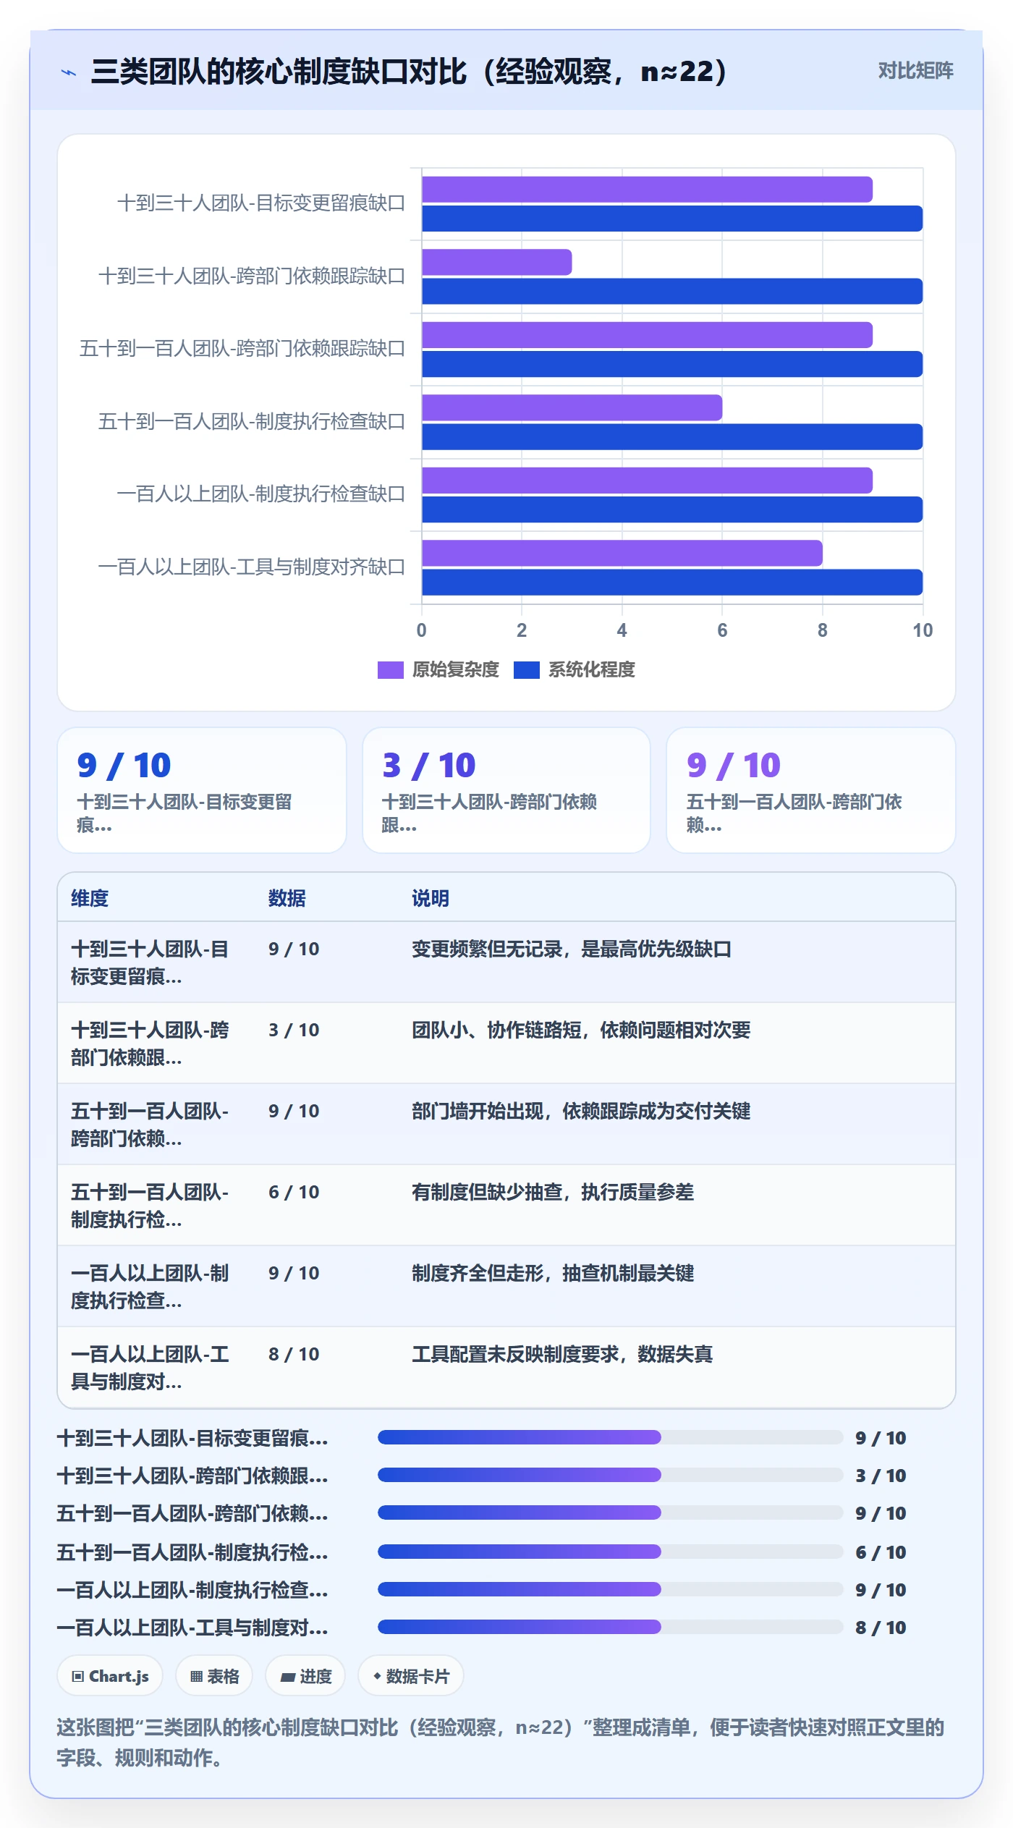This screenshot has width=1013, height=1828.
Task: Click progress bar for 五十到一百人团队-跨部门依赖
Action: (x=610, y=1512)
